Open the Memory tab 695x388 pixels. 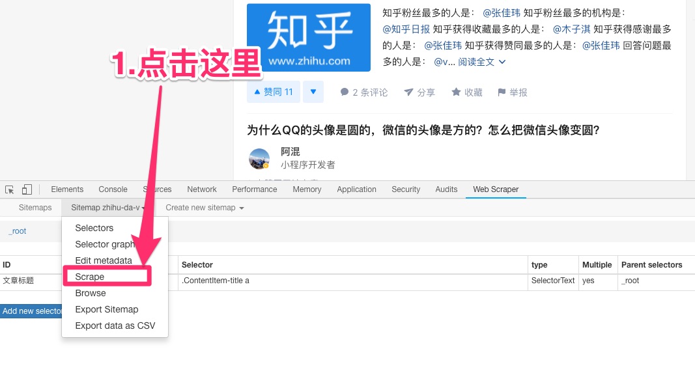tap(307, 189)
